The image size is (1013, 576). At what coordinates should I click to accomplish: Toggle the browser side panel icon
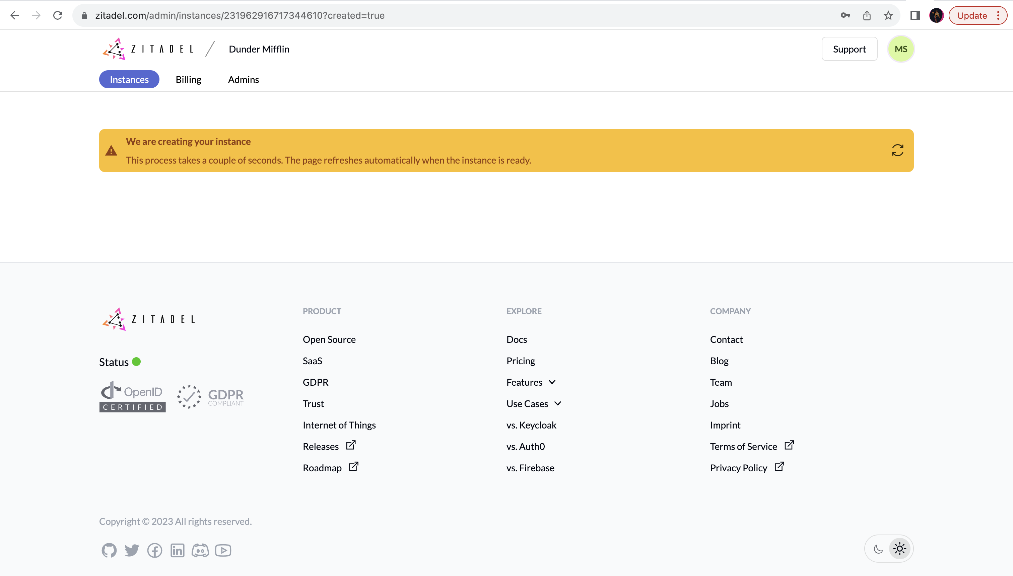click(915, 15)
